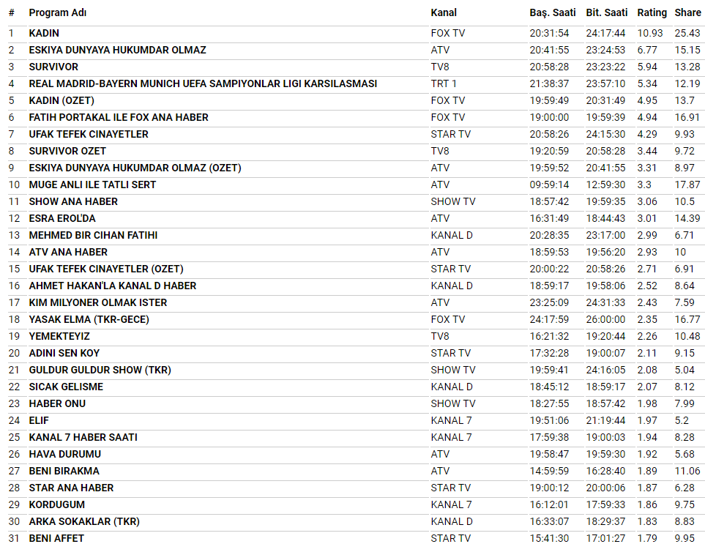705x544 pixels.
Task: Select KADIN (OZET) program name
Action: click(x=61, y=101)
